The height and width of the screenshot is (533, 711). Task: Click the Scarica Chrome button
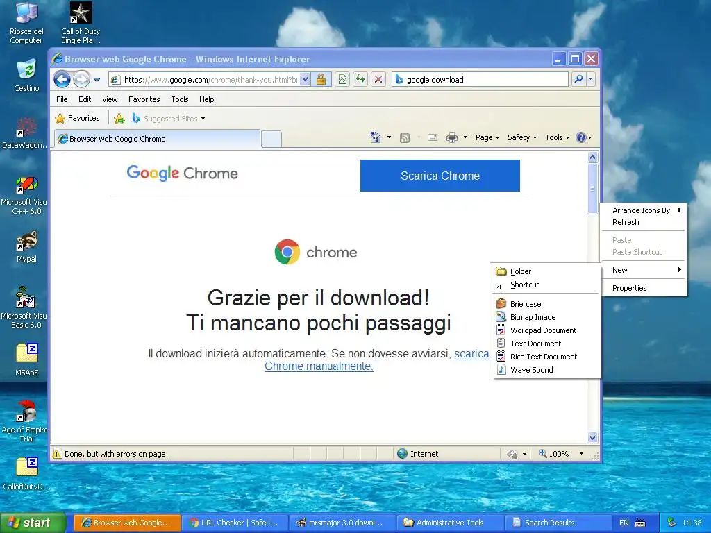click(x=440, y=176)
